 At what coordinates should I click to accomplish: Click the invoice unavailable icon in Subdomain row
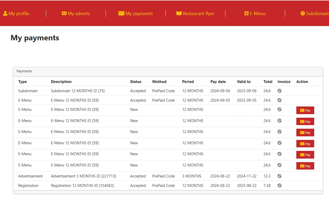[x=279, y=91]
